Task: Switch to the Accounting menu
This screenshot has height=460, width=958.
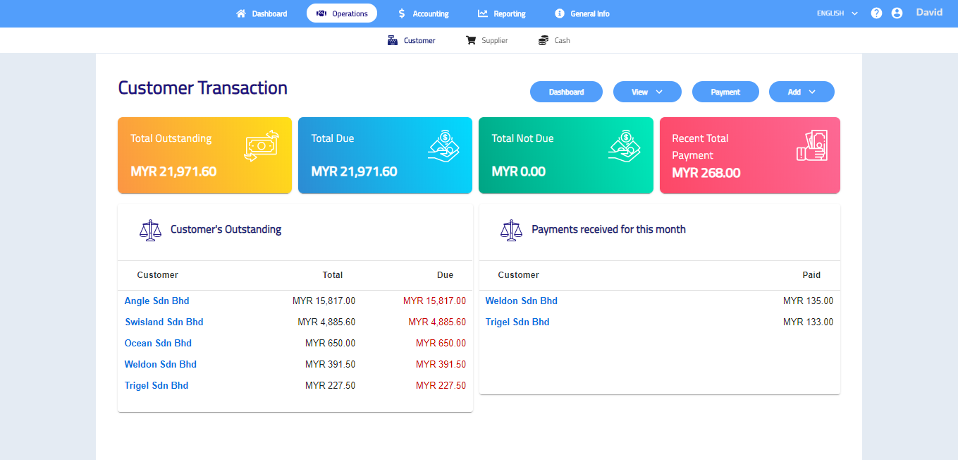Action: coord(423,13)
